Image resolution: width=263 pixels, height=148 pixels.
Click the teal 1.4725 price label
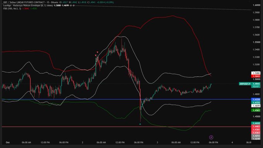(x=256, y=103)
